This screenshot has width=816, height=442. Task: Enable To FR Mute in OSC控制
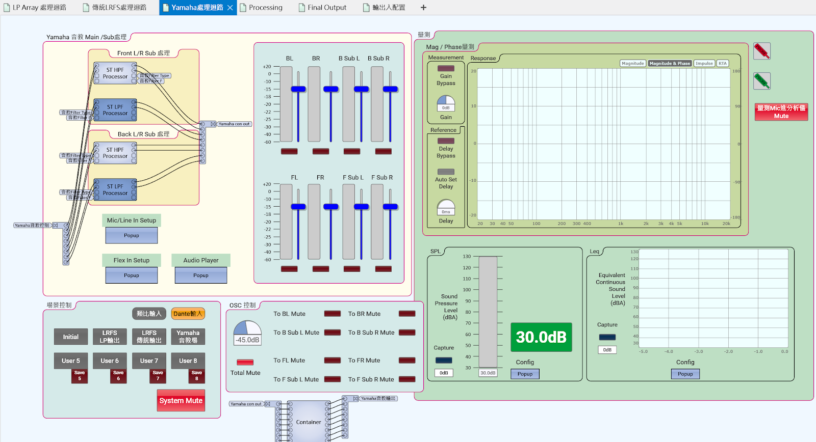pyautogui.click(x=407, y=360)
